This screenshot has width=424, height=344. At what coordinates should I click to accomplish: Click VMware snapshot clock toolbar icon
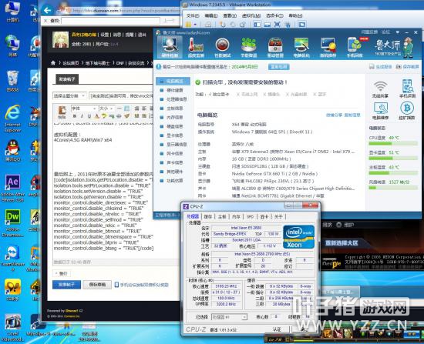[x=223, y=25]
